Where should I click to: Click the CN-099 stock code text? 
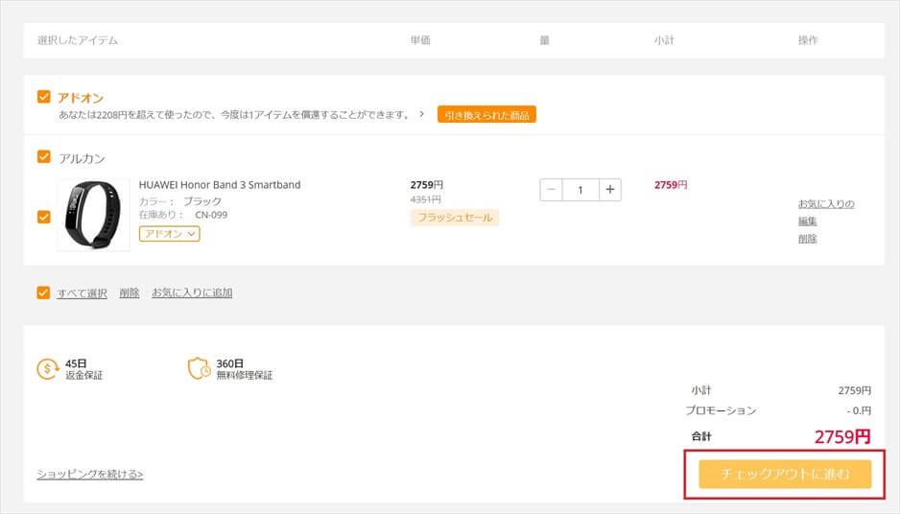(211, 215)
